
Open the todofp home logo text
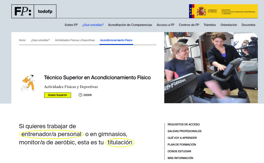[45, 11]
